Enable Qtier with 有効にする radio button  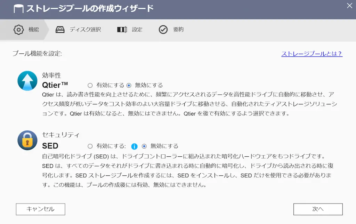point(90,85)
